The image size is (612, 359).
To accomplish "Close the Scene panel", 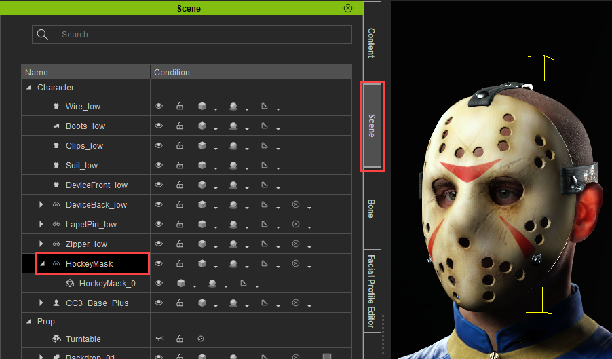I will (348, 8).
